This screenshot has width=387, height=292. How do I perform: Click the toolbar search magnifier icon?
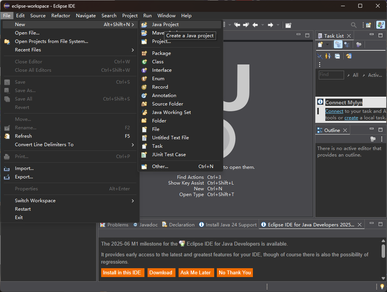click(354, 25)
